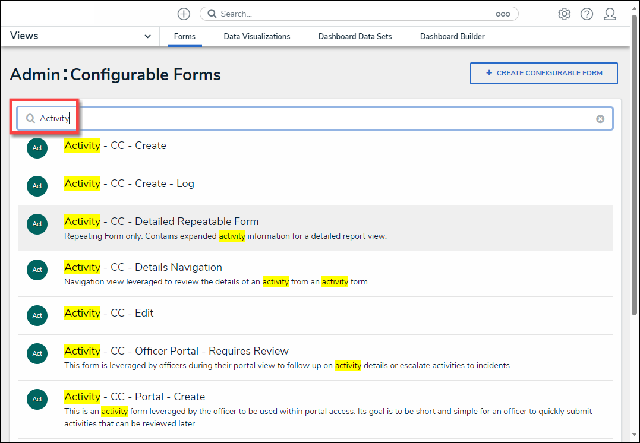Viewport: 640px width, 443px height.
Task: Open Activity - CC - Details Navigation form
Action: click(143, 267)
